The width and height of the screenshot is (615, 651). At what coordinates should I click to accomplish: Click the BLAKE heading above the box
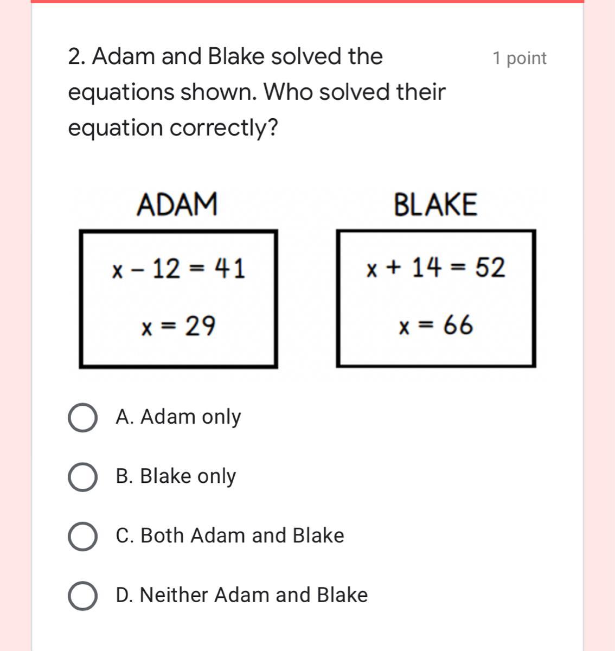coord(435,205)
